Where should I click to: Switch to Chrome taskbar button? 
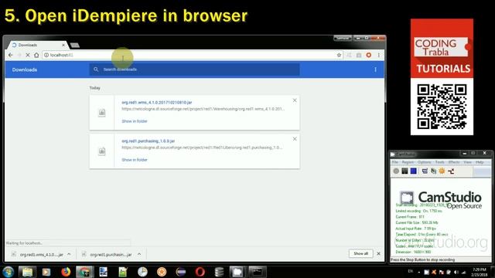84,272
